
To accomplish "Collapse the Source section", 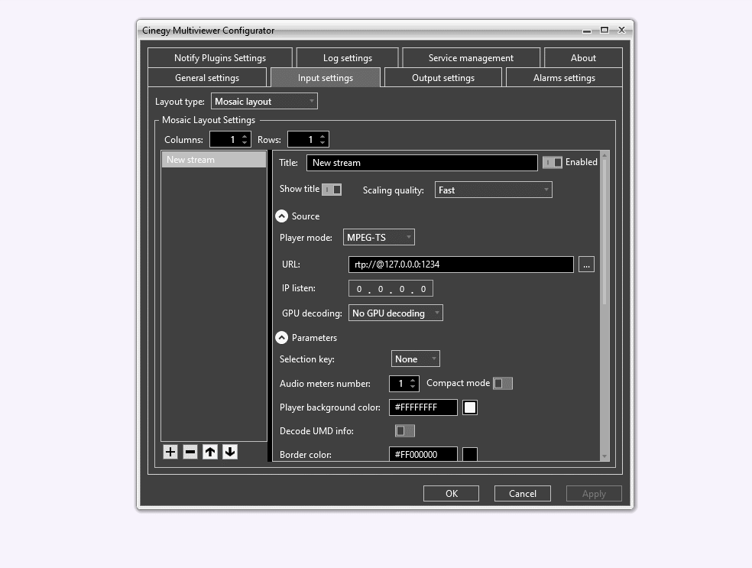I will tap(281, 216).
